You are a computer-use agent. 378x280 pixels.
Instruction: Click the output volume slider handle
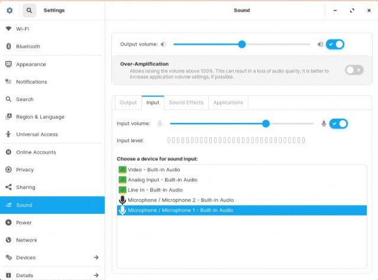241,44
